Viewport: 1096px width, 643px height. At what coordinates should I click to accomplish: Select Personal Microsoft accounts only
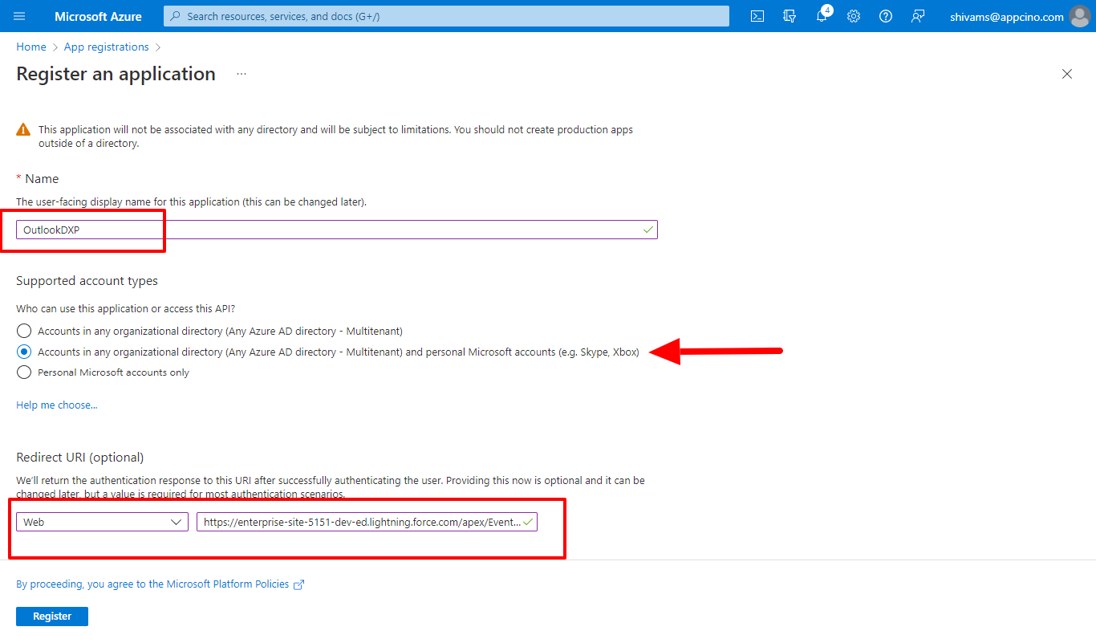(x=24, y=372)
